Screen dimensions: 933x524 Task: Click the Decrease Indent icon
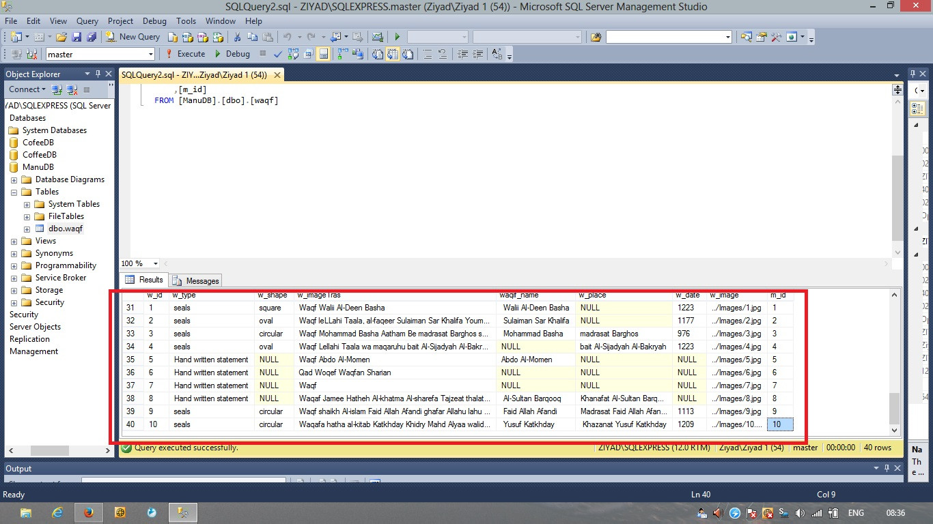coord(463,54)
